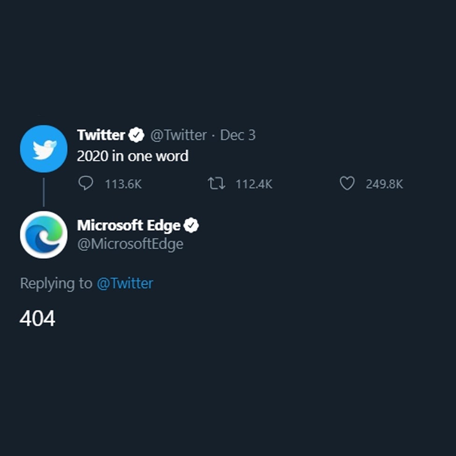456x456 pixels.
Task: Click the reply speech bubble icon
Action: (x=85, y=184)
